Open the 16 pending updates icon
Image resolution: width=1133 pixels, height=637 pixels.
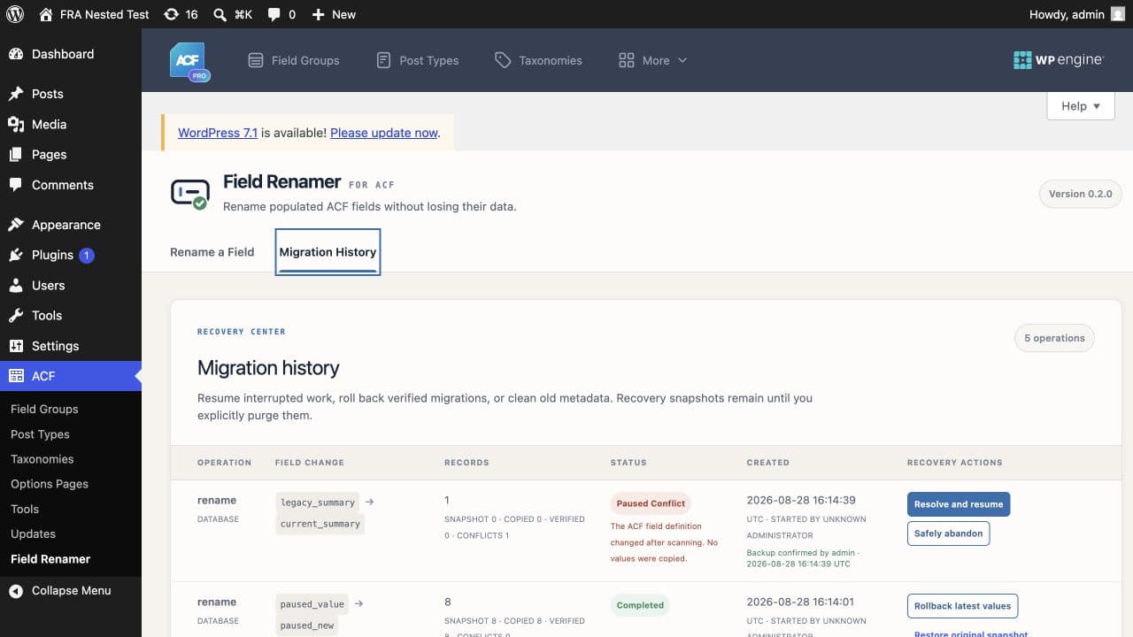pos(171,14)
